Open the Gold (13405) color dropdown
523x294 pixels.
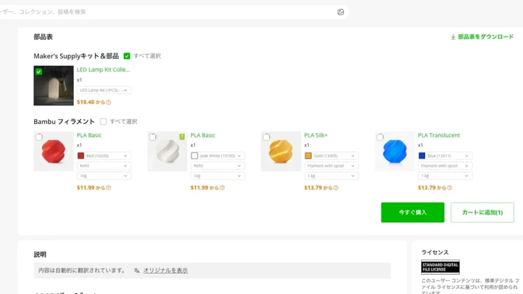(x=331, y=156)
